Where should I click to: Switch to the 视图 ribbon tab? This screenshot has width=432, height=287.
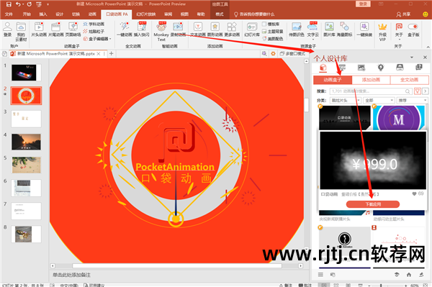(184, 14)
